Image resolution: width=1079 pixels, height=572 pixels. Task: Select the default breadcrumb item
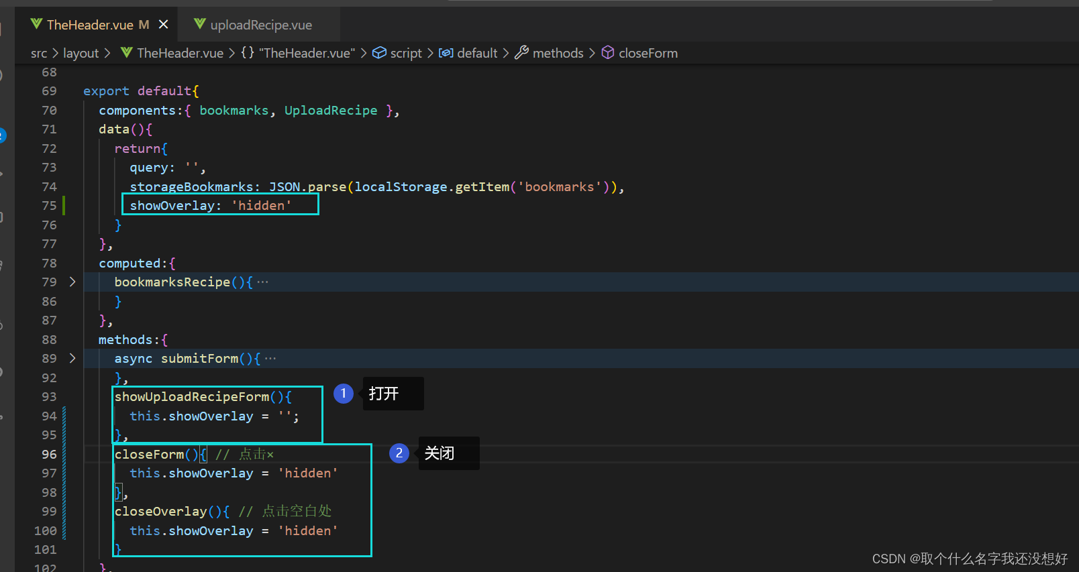pos(477,53)
